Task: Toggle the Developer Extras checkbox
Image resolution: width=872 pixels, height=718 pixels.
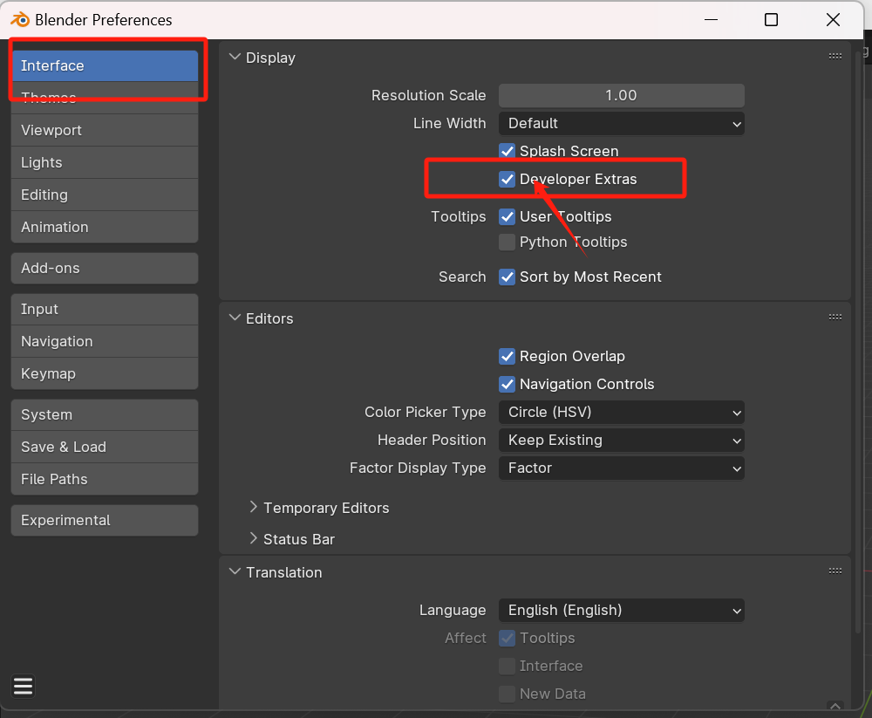Action: click(507, 179)
